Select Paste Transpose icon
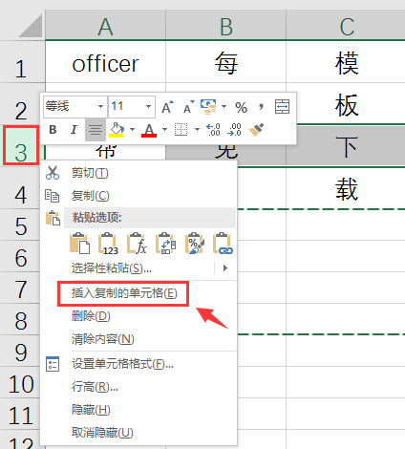The height and width of the screenshot is (449, 405). tap(165, 244)
